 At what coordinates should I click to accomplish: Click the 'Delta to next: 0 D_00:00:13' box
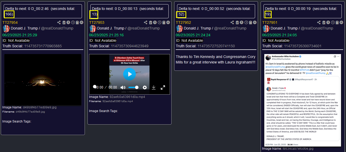pyautogui.click(x=130, y=11)
